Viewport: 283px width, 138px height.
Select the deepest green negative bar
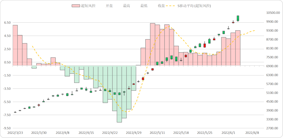pos(119,94)
